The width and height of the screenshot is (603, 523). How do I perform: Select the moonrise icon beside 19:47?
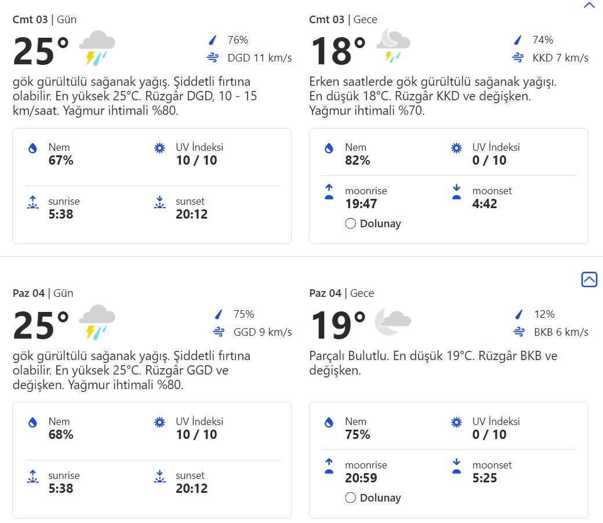330,191
